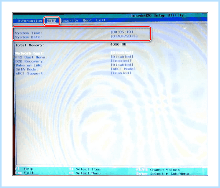Viewport: 220px width, 188px height.
Task: Toggle the Network boot Disabled value
Action: (122, 53)
